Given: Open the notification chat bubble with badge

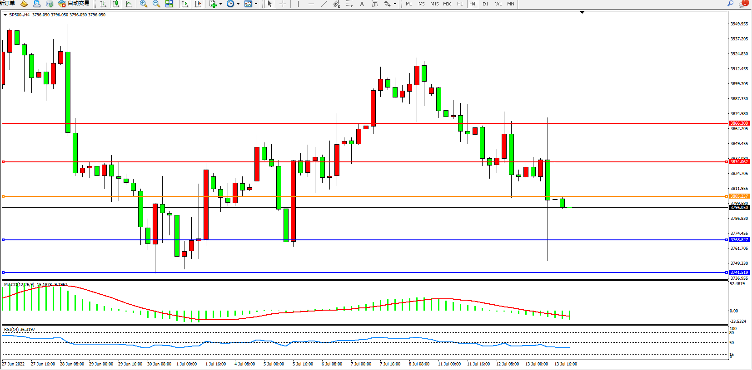Looking at the screenshot, I should pos(743,4).
